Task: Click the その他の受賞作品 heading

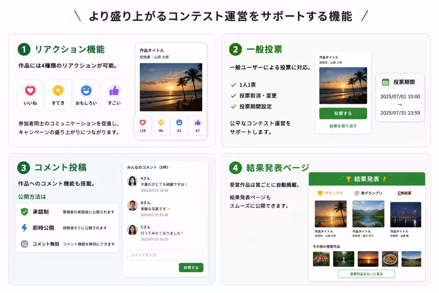Action: click(x=326, y=246)
